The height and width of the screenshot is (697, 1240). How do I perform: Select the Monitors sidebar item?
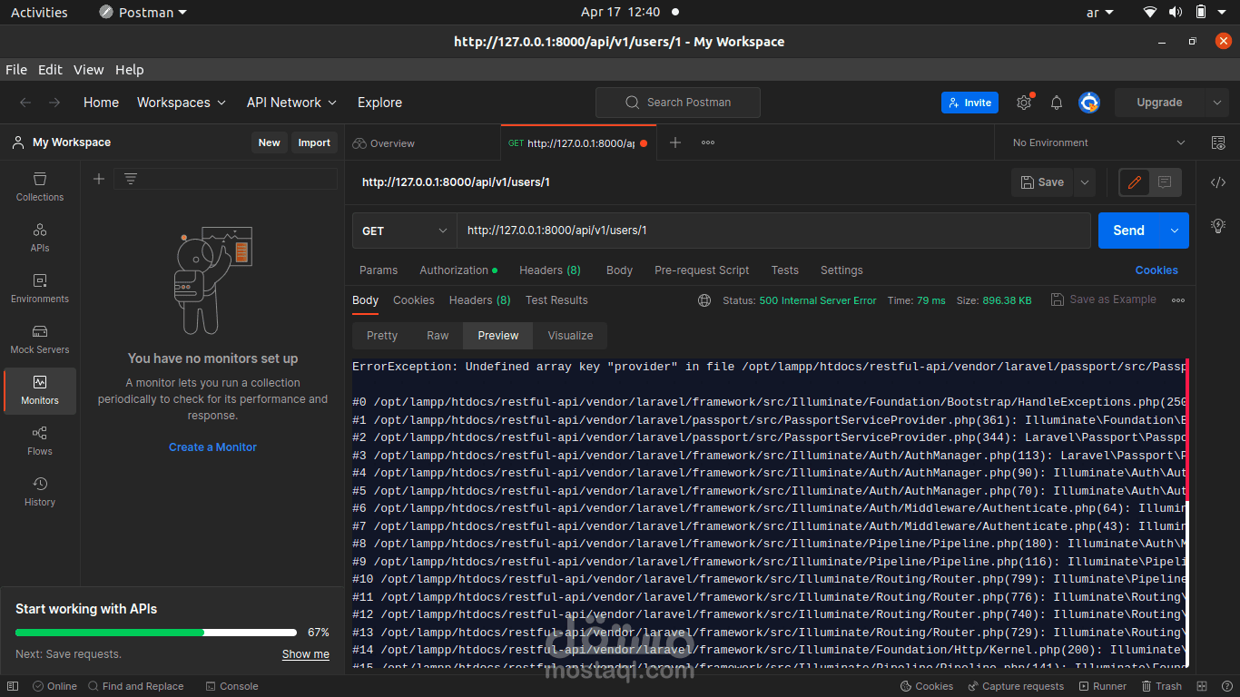click(40, 390)
